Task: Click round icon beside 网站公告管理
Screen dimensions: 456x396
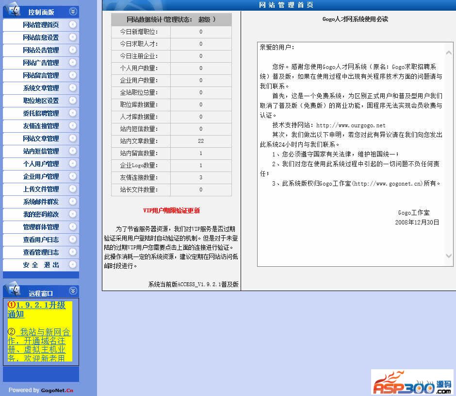Action: [73, 50]
